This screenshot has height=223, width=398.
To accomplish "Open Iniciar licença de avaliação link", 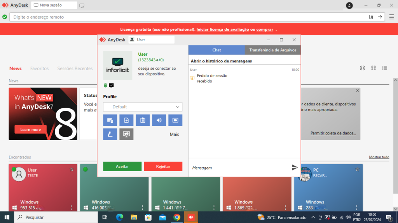I will tap(223, 29).
